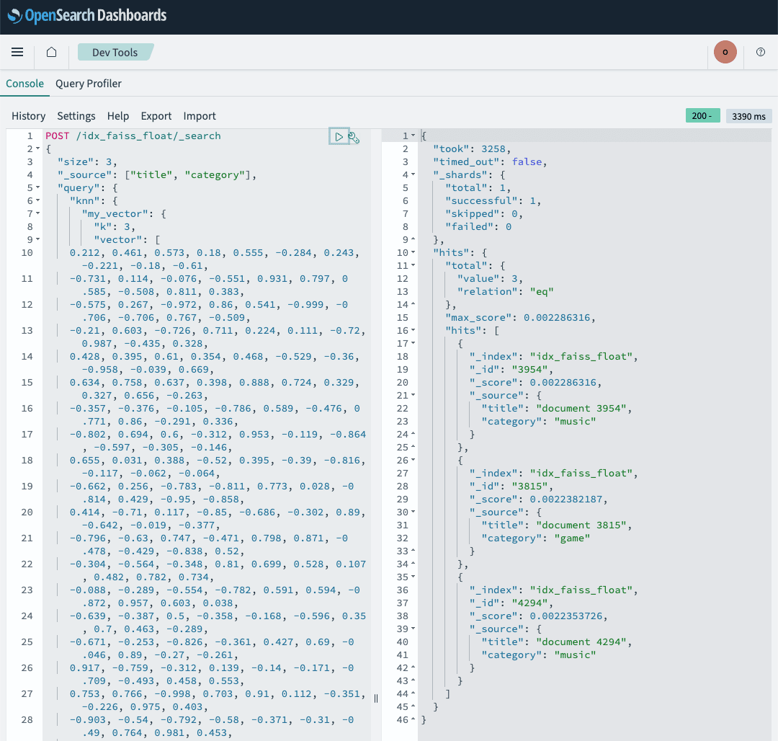Screen dimensions: 778x741
Task: Open the wrench request options menu
Action: [354, 138]
